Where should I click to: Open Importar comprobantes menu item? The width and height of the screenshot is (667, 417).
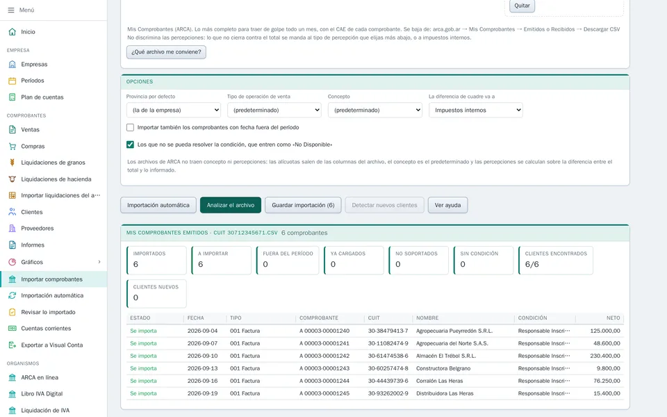(x=53, y=279)
